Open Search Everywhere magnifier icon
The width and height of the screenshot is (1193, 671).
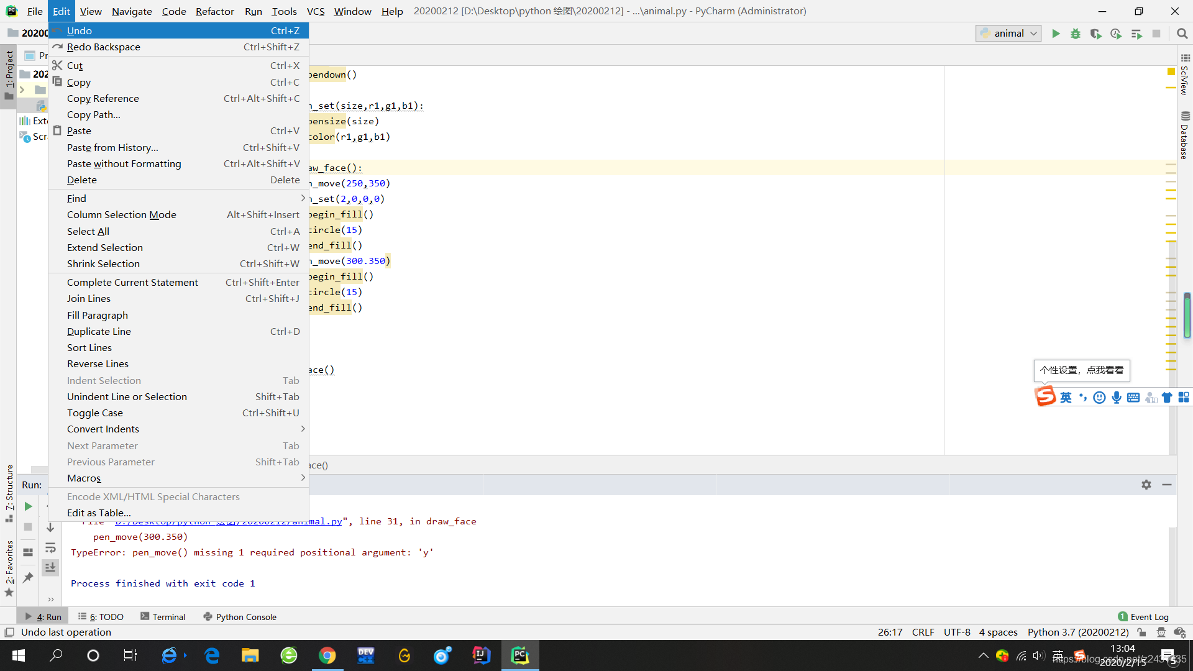click(1182, 34)
